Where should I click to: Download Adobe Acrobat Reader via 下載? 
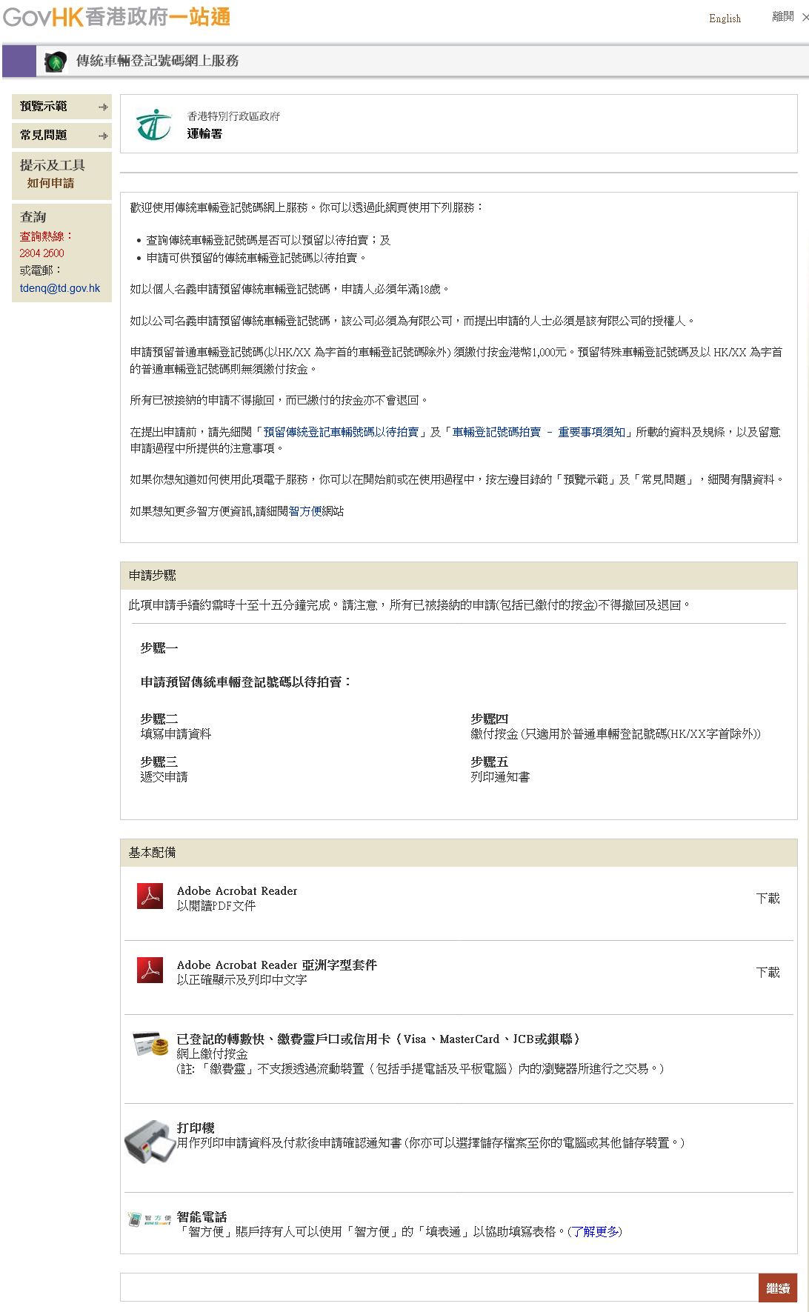coord(768,899)
